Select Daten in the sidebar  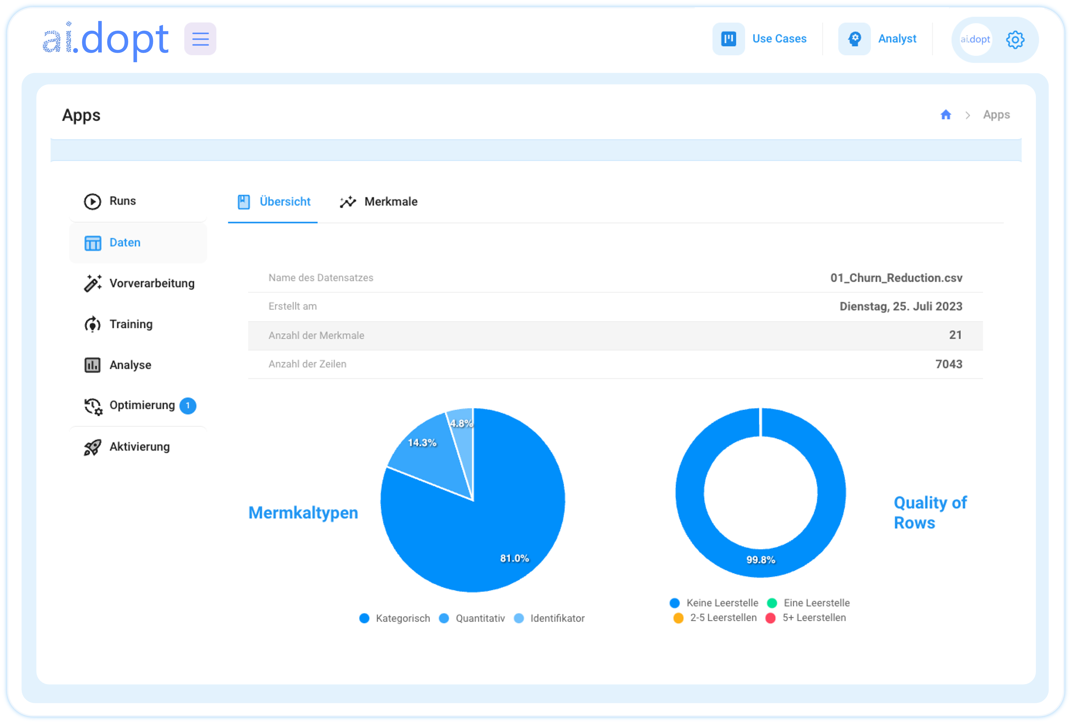click(138, 243)
